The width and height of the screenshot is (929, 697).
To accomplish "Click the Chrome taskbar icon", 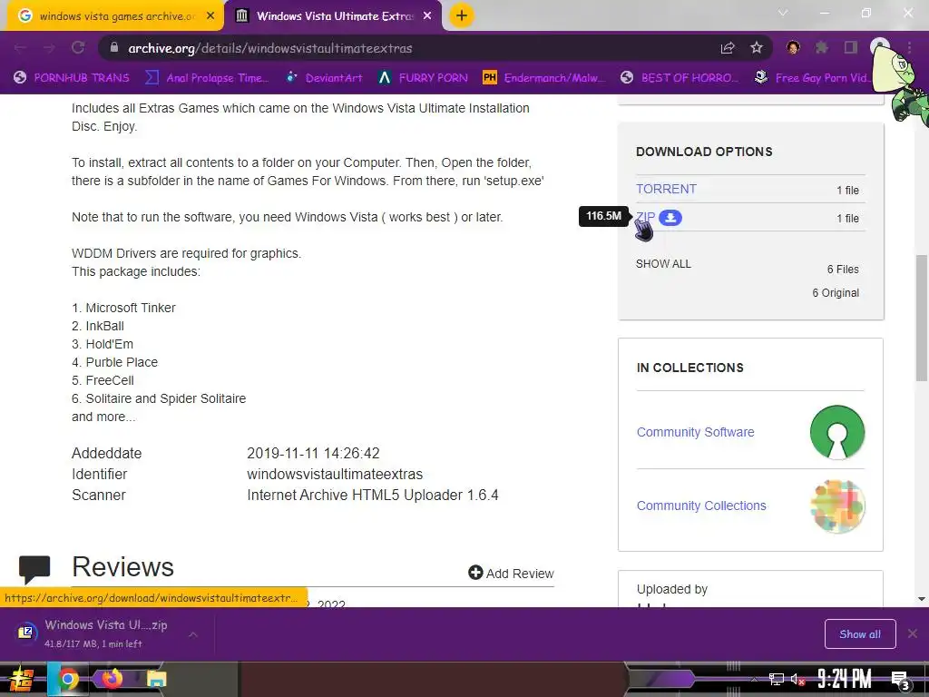I will click(68, 679).
